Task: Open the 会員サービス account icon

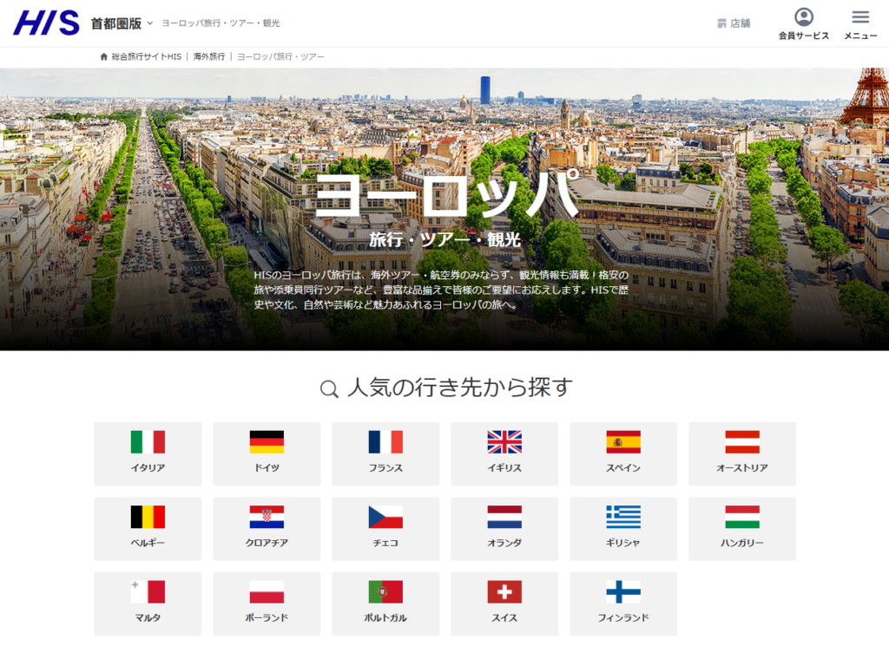Action: (804, 17)
